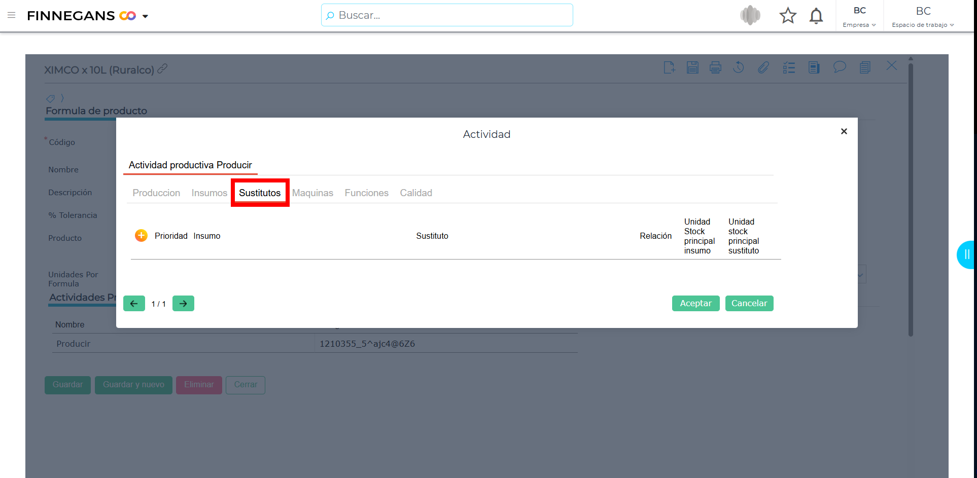Focus the Buscar search field
Screen dimensions: 977x478
pos(447,15)
